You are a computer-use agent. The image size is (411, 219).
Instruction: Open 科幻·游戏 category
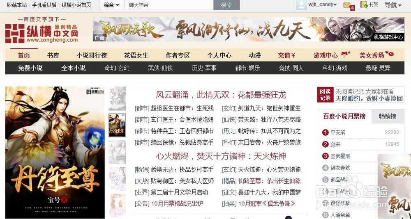(335, 68)
